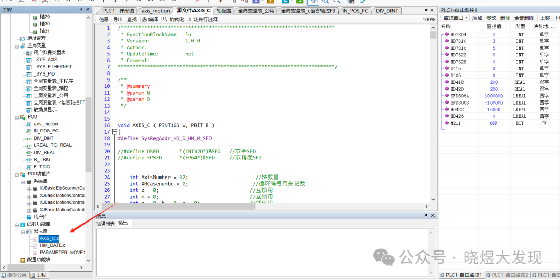This screenshot has width=560, height=280.
Task: Collapse the 函数功能库 tree node
Action: click(x=17, y=224)
